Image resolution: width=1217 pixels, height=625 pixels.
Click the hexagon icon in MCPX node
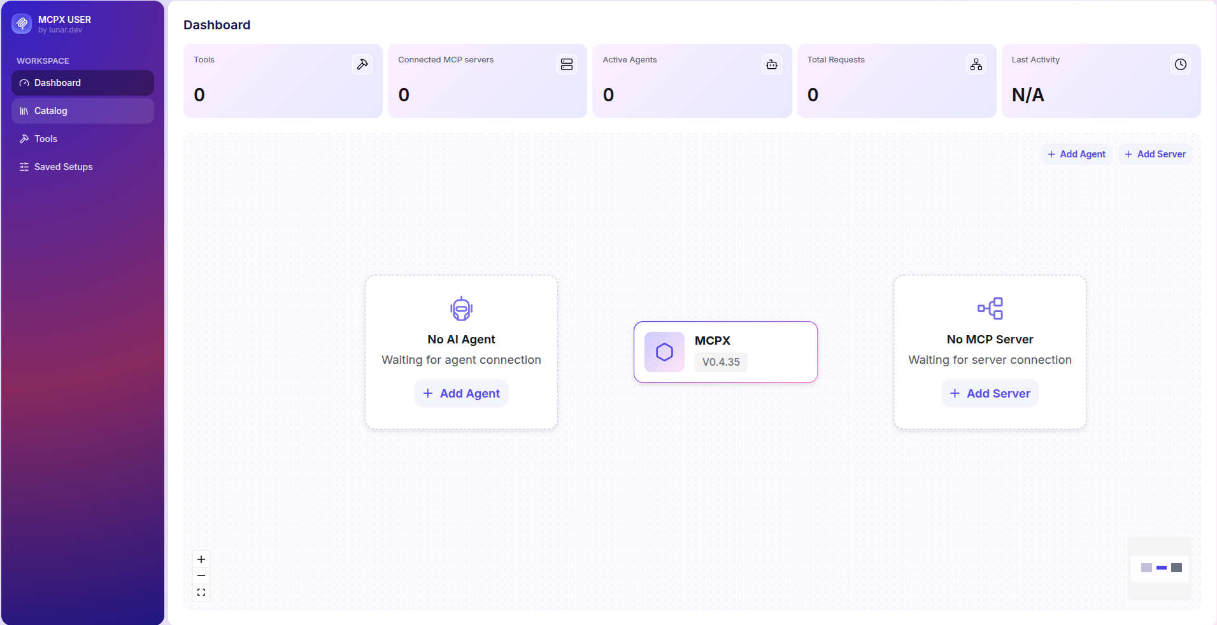pyautogui.click(x=664, y=352)
